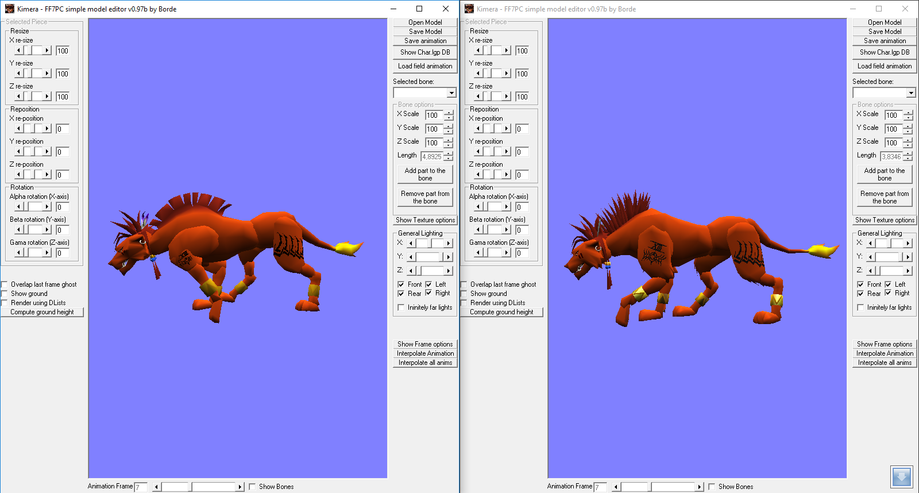Click the Kimera app icon in right title bar

coord(469,9)
